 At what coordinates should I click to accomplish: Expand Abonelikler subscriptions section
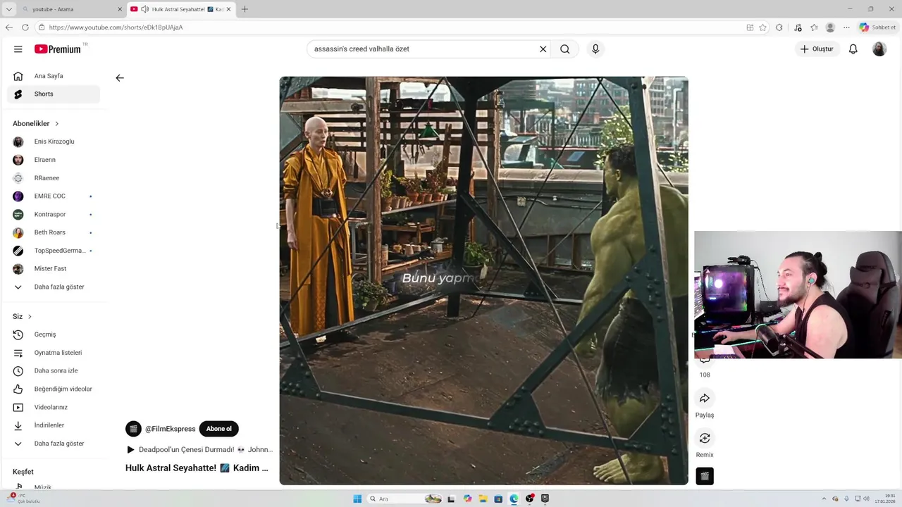[x=36, y=123]
